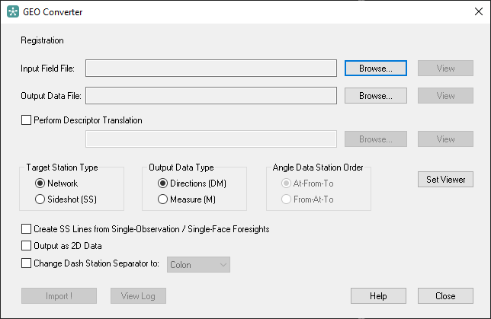Select the From-At-To station order option
491x319 pixels.
pos(286,199)
